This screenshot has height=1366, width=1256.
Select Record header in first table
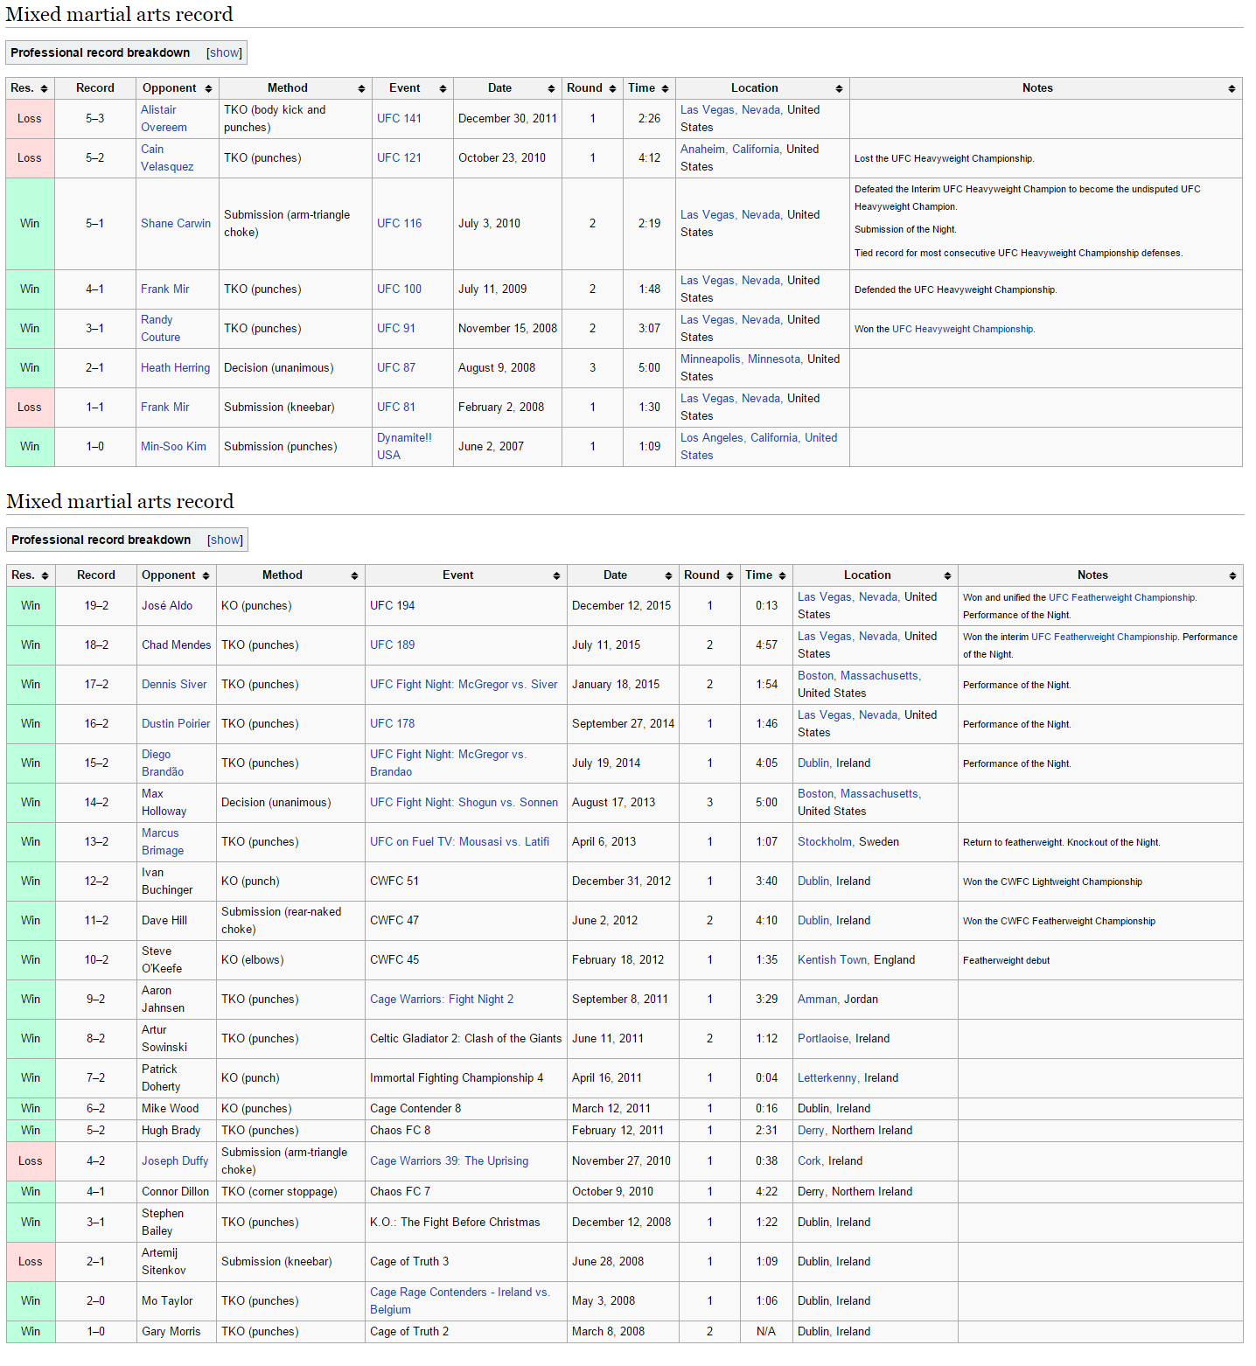[95, 88]
